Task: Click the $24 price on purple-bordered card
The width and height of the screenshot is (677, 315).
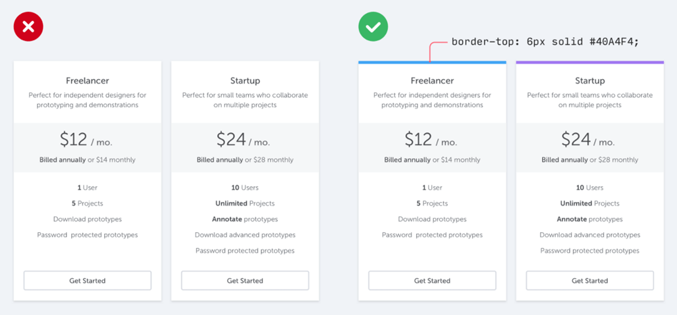Action: coord(576,139)
